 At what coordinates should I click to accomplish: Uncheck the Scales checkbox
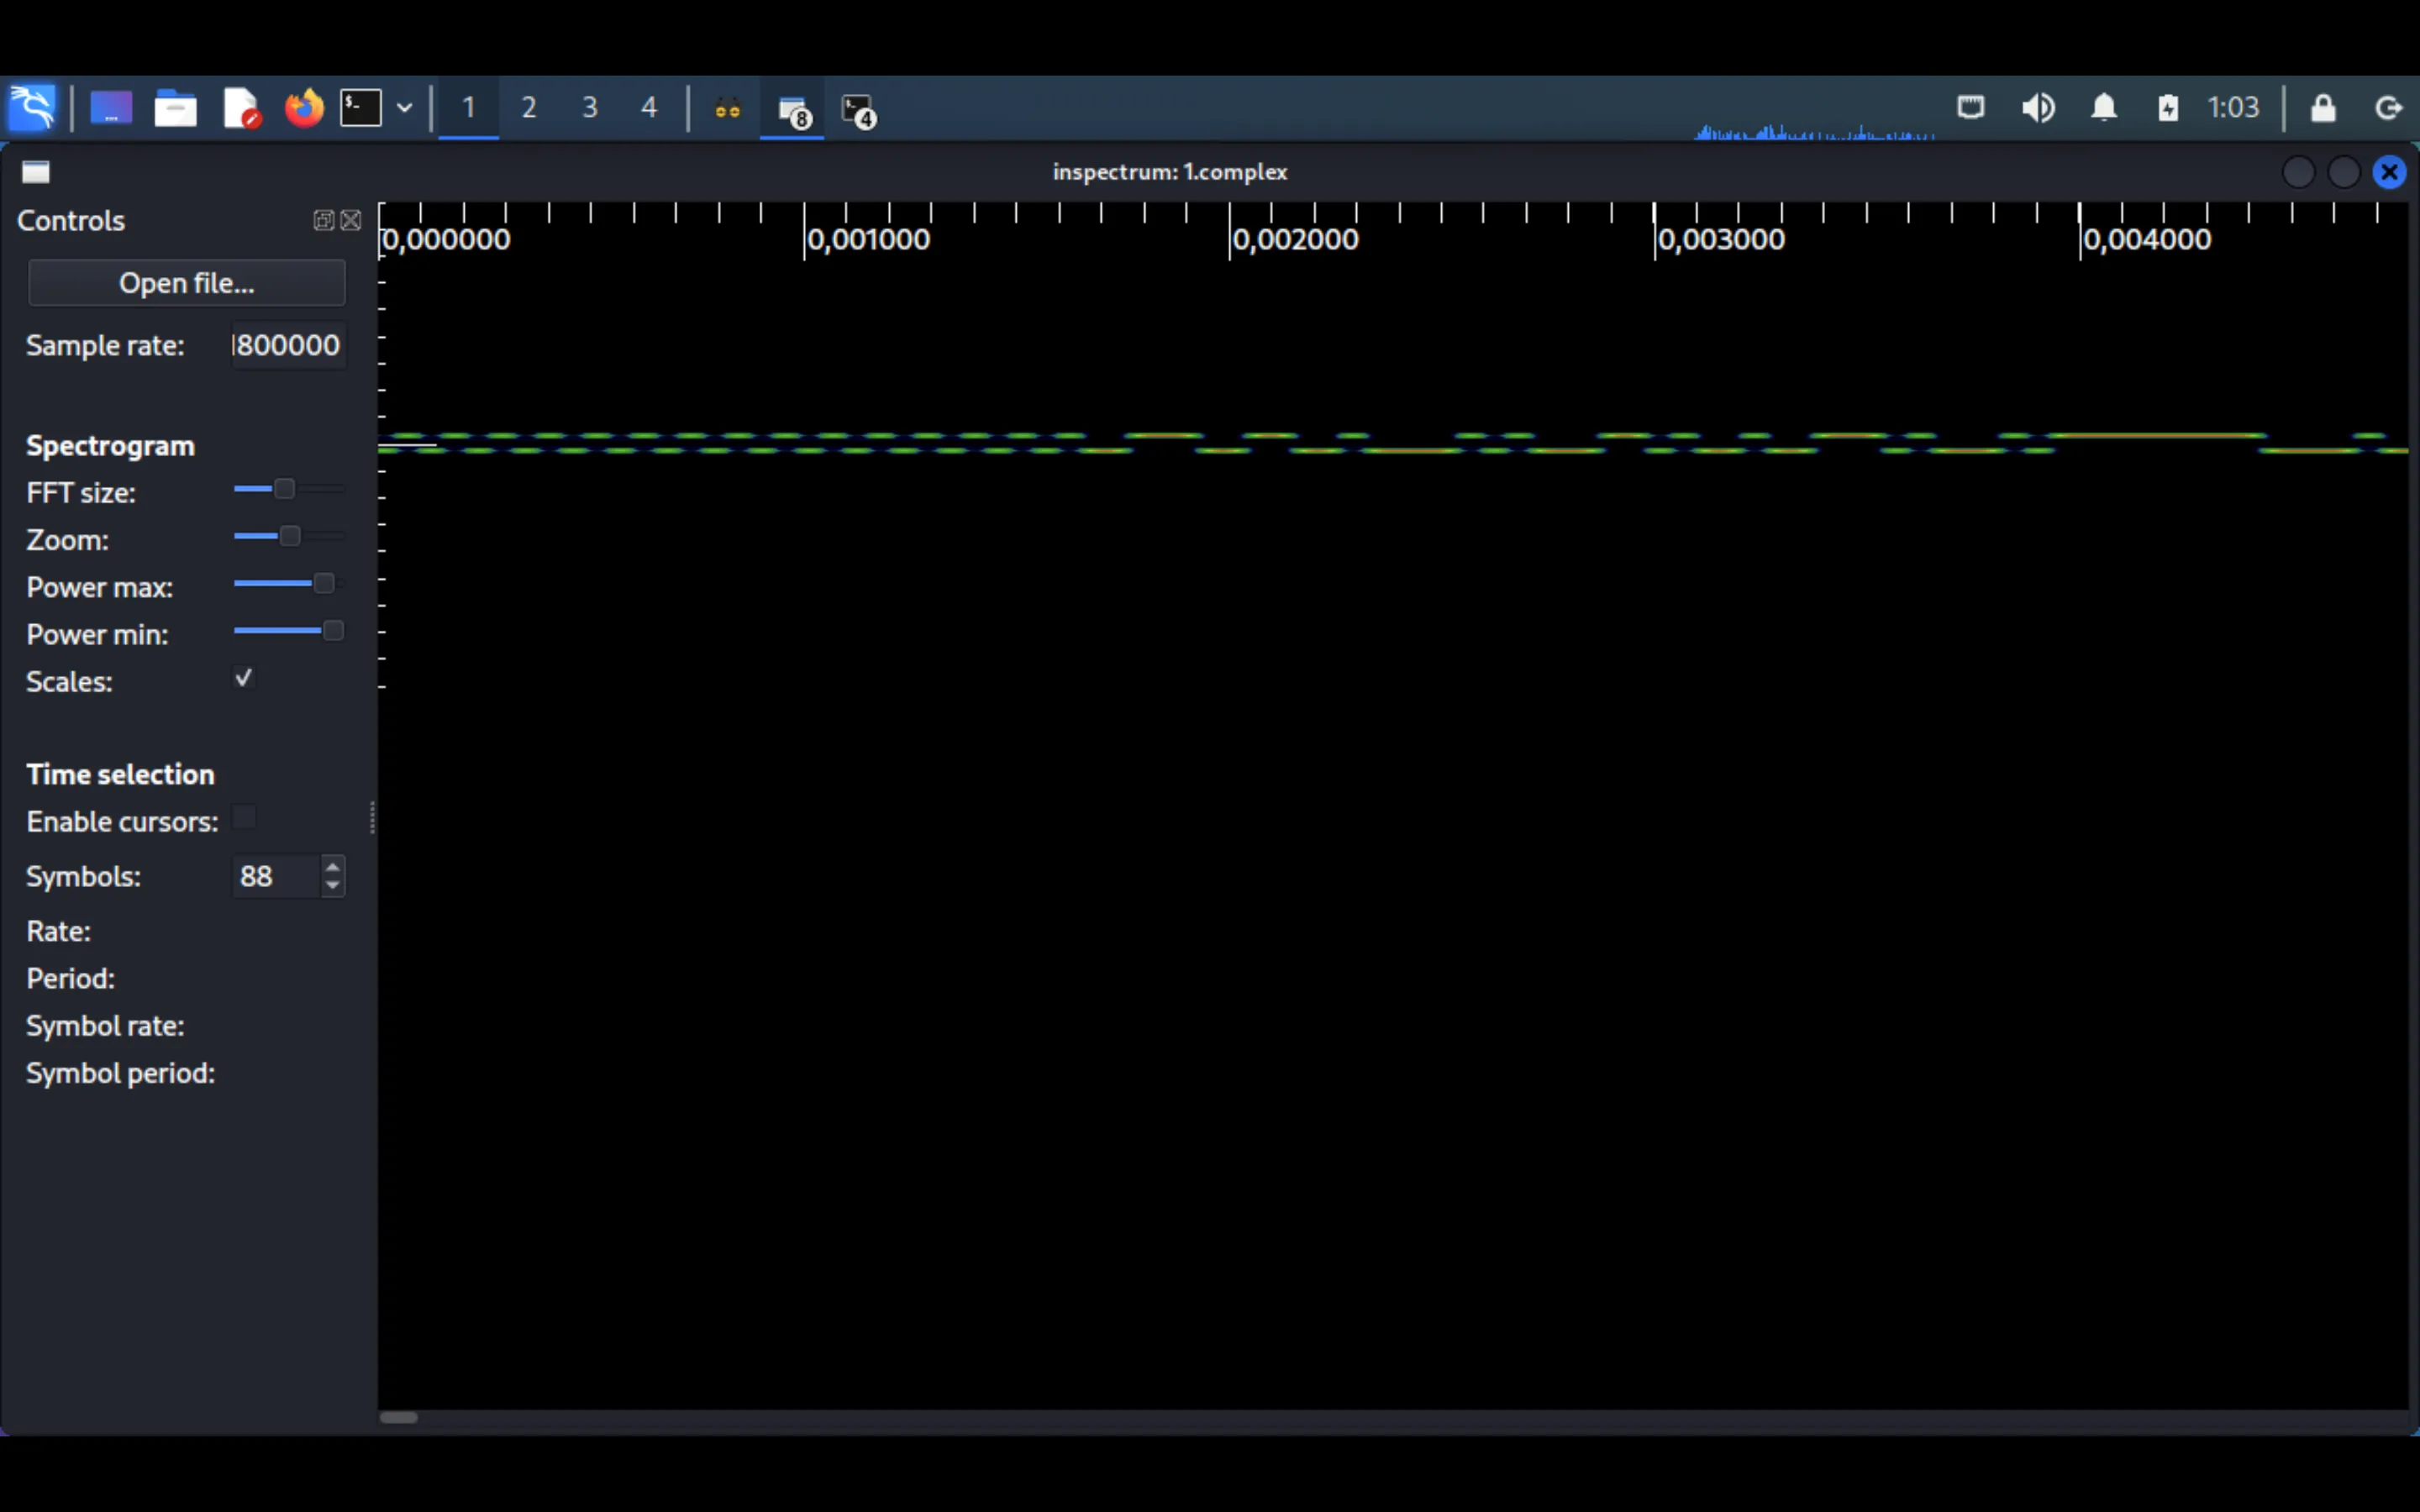[x=244, y=678]
